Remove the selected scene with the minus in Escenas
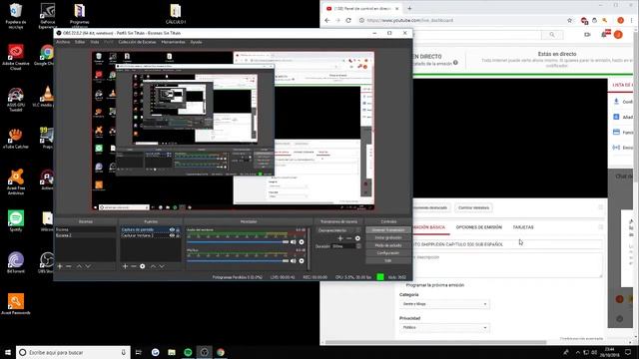639x359 pixels. click(x=69, y=266)
